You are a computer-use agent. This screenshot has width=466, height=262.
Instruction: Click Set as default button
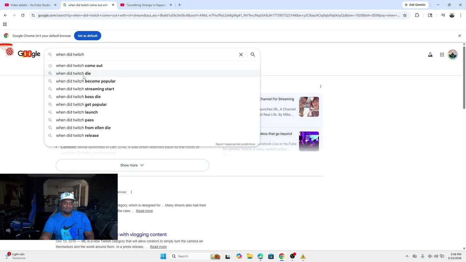point(87,36)
